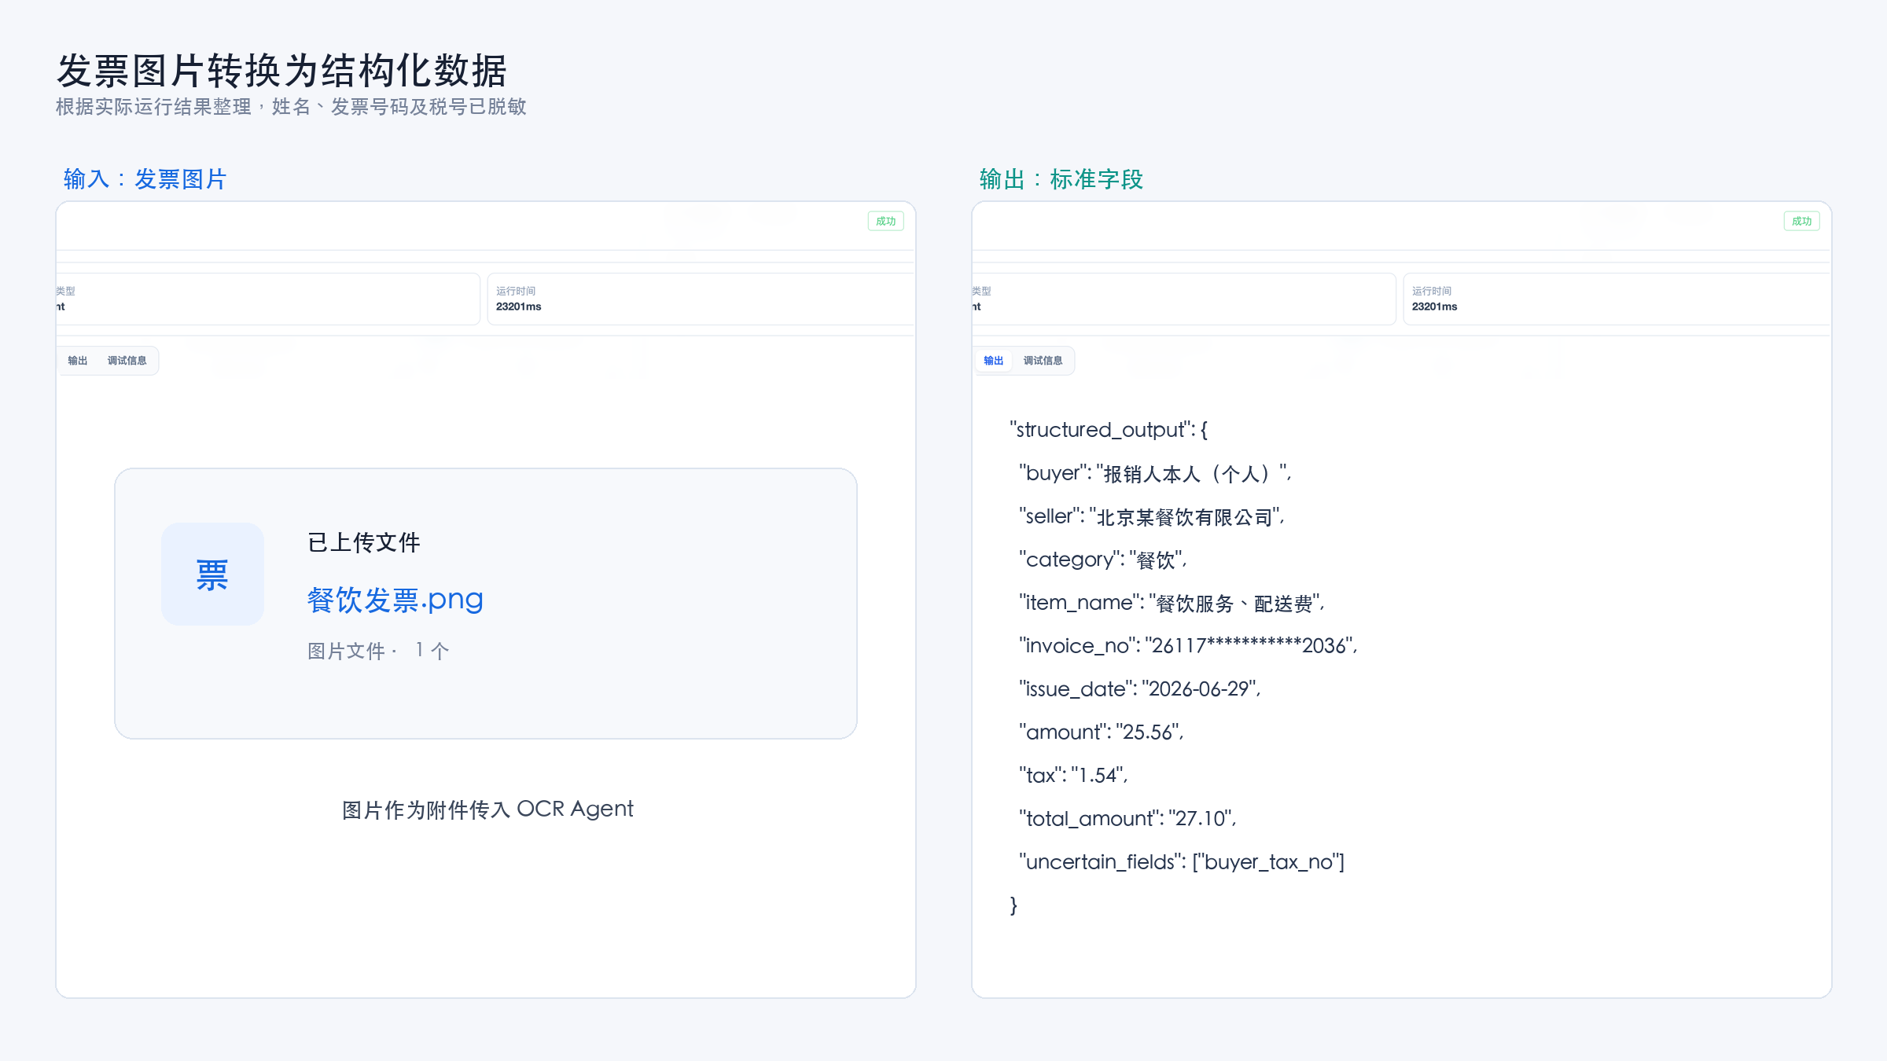Click the "category": "餐饮" line

point(1103,560)
